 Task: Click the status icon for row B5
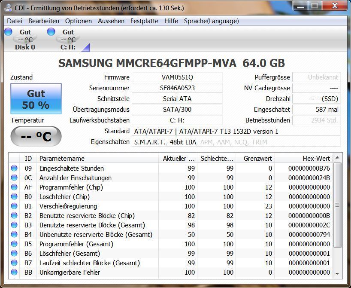[14, 244]
